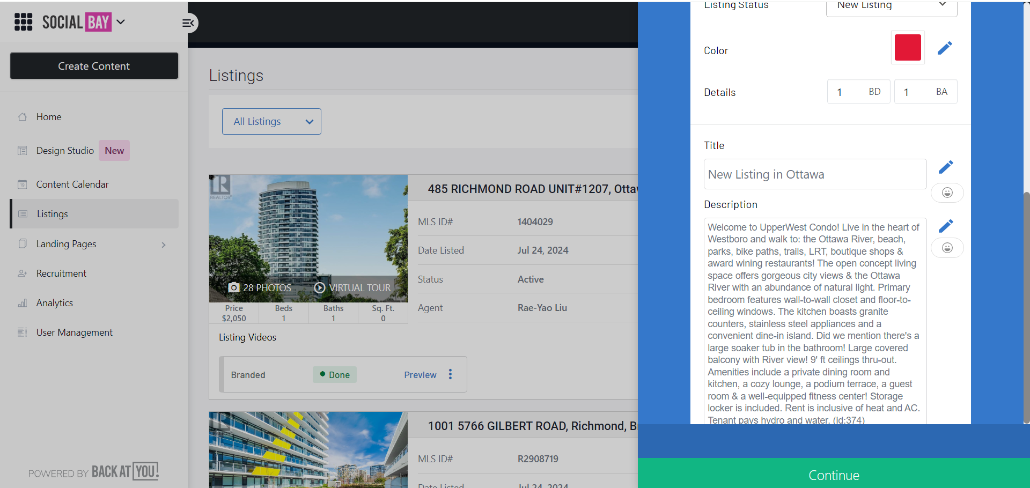Open the 485 Richmond Road listing photo
Screen dimensions: 1030x488
(308, 238)
